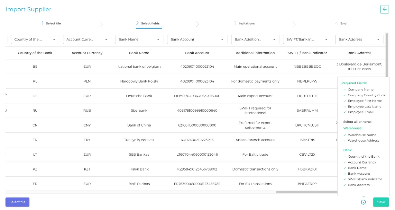Screen dimensions: 395x210
Task: Click the back arrow icon button
Action: click(x=384, y=9)
